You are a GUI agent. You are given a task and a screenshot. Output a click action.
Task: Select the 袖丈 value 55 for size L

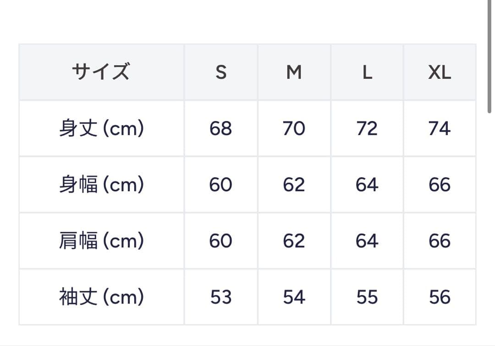pyautogui.click(x=367, y=297)
